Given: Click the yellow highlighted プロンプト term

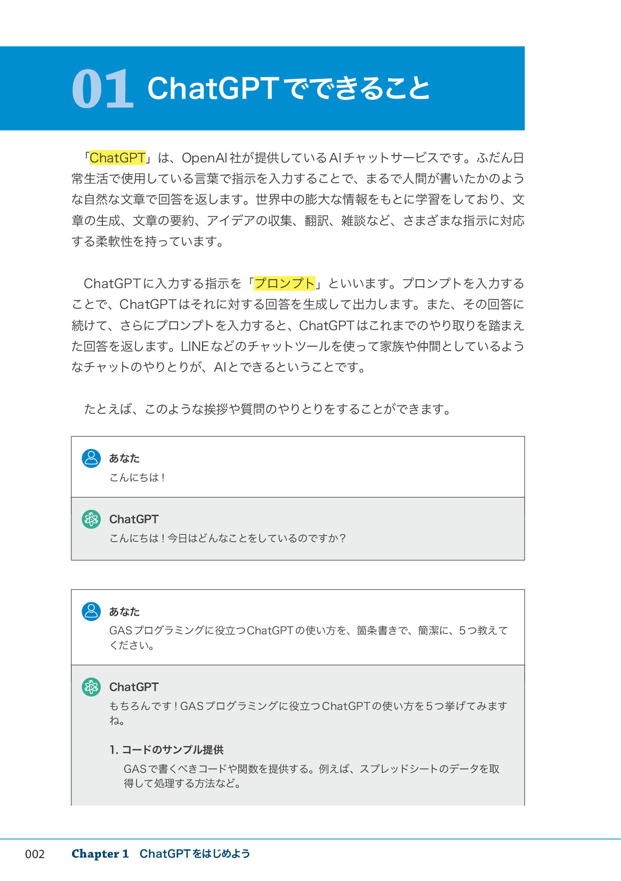Looking at the screenshot, I should tap(284, 283).
